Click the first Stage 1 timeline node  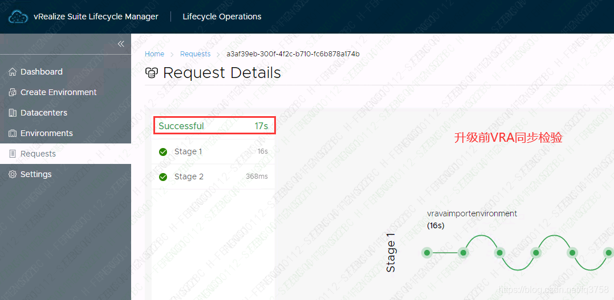click(x=427, y=253)
